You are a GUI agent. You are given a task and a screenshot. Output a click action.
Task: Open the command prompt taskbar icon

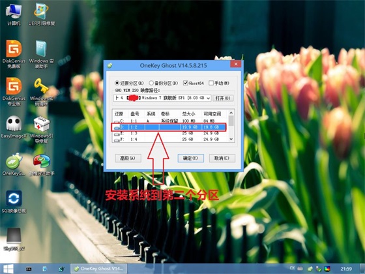(29, 269)
